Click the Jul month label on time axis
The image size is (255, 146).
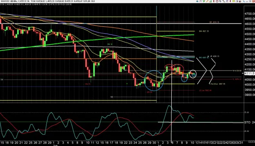pos(160,145)
